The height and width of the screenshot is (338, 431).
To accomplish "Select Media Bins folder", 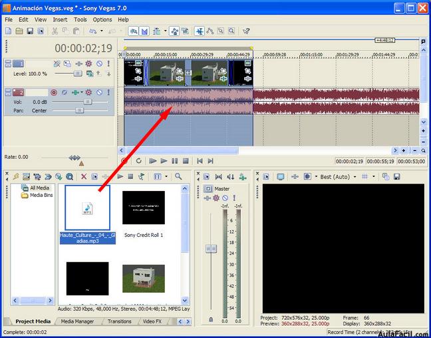I will [x=41, y=195].
